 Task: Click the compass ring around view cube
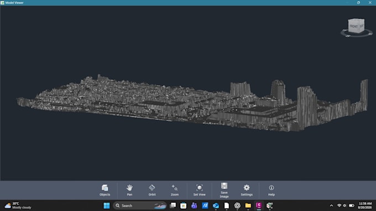point(357,35)
